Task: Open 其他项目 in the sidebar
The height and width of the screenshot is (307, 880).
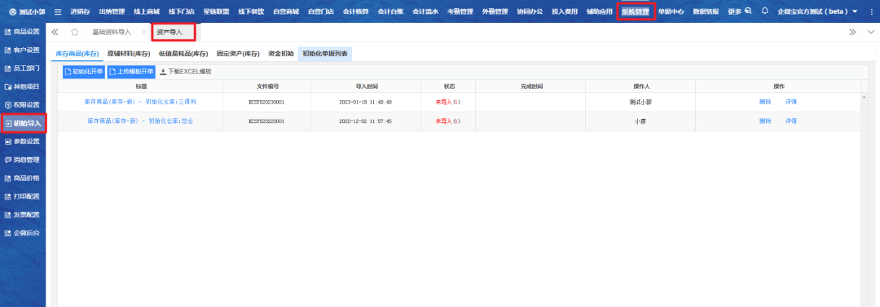Action: tap(23, 86)
